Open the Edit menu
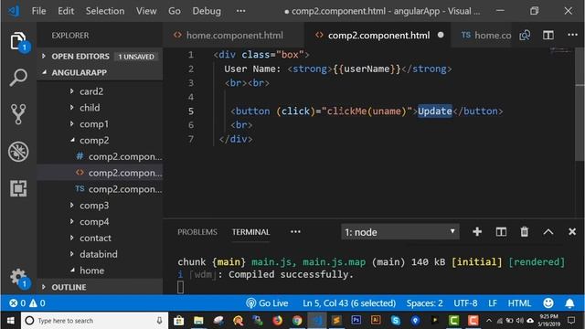This screenshot has height=329, width=585. point(66,11)
